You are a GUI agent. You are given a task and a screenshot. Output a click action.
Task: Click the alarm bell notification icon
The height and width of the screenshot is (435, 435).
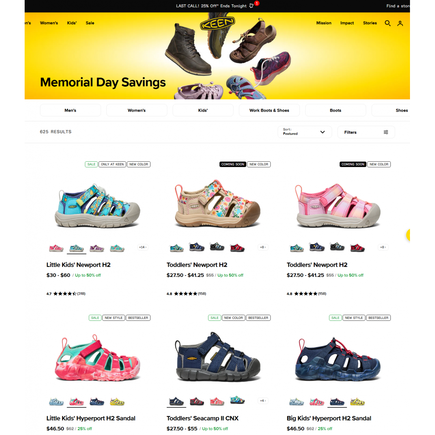coord(251,6)
